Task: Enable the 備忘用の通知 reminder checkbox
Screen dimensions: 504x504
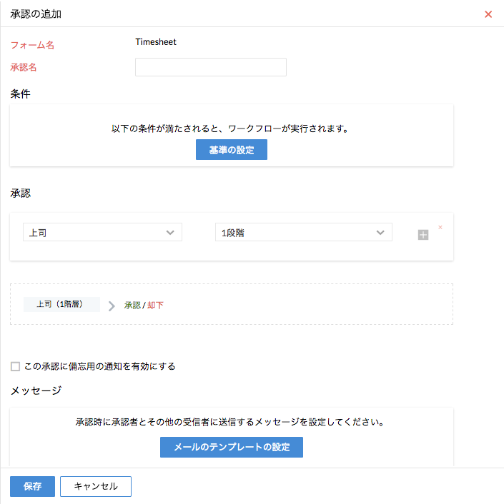Action: pos(16,366)
